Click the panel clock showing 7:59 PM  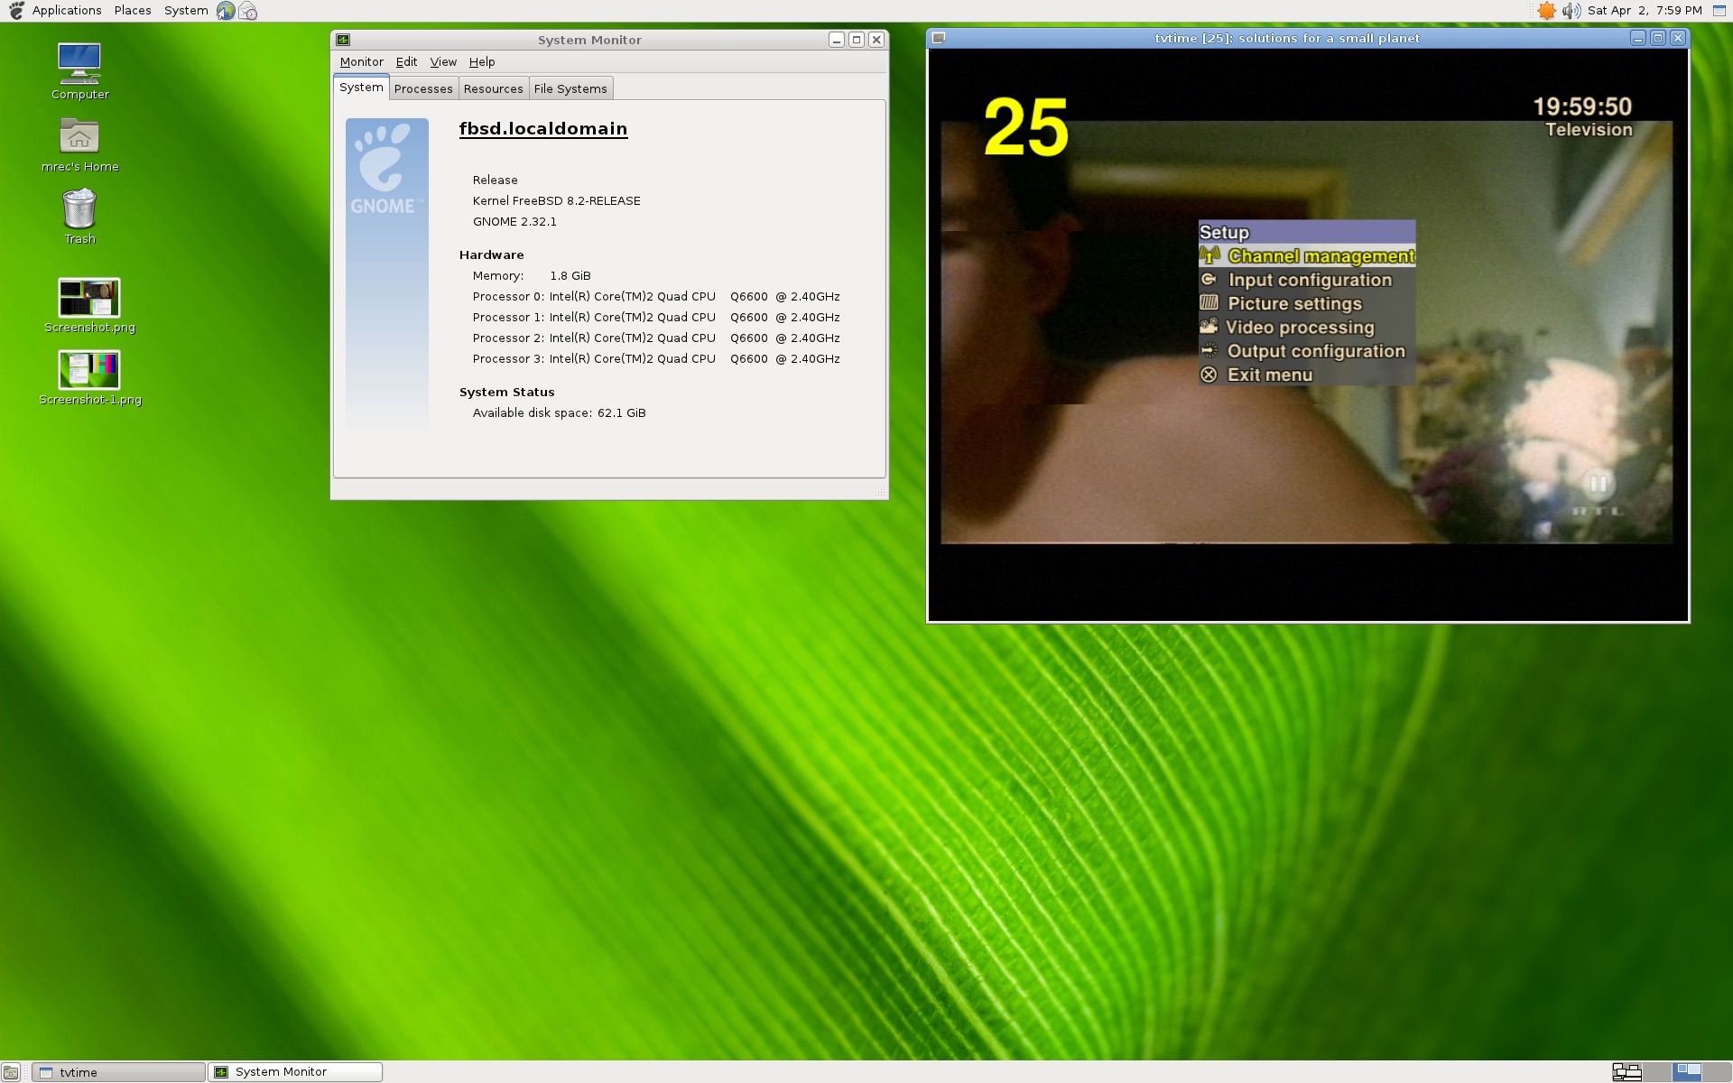tap(1645, 11)
